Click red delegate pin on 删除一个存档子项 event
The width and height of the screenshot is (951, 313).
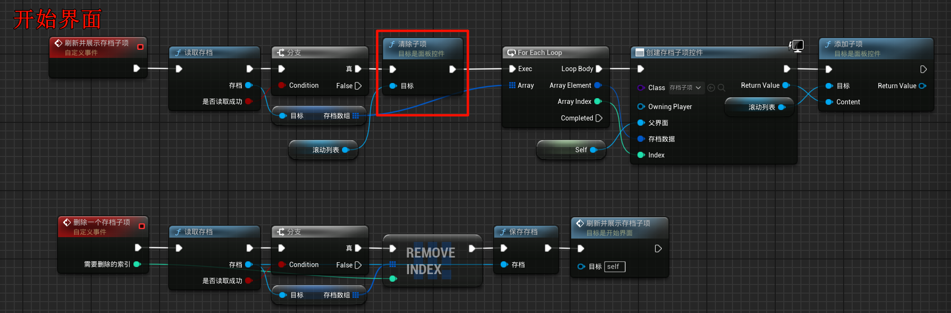(x=142, y=226)
